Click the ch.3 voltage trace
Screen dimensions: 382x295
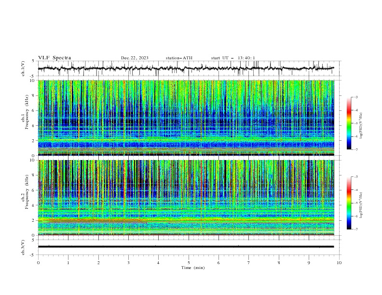pos(186,247)
